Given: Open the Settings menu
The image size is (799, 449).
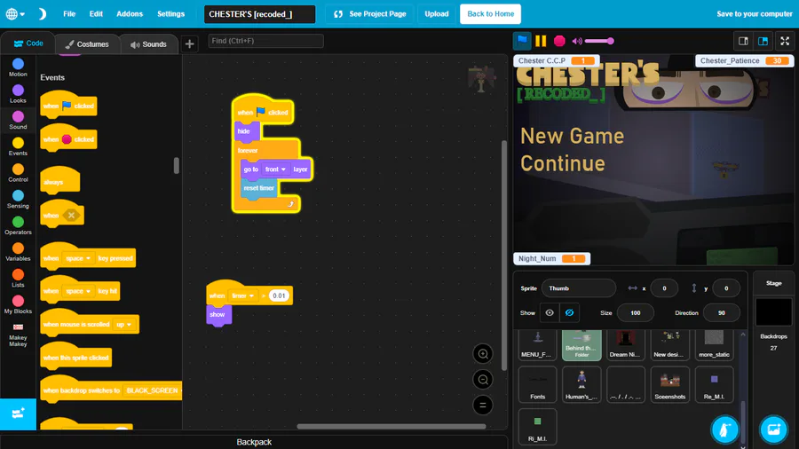Looking at the screenshot, I should pos(170,13).
